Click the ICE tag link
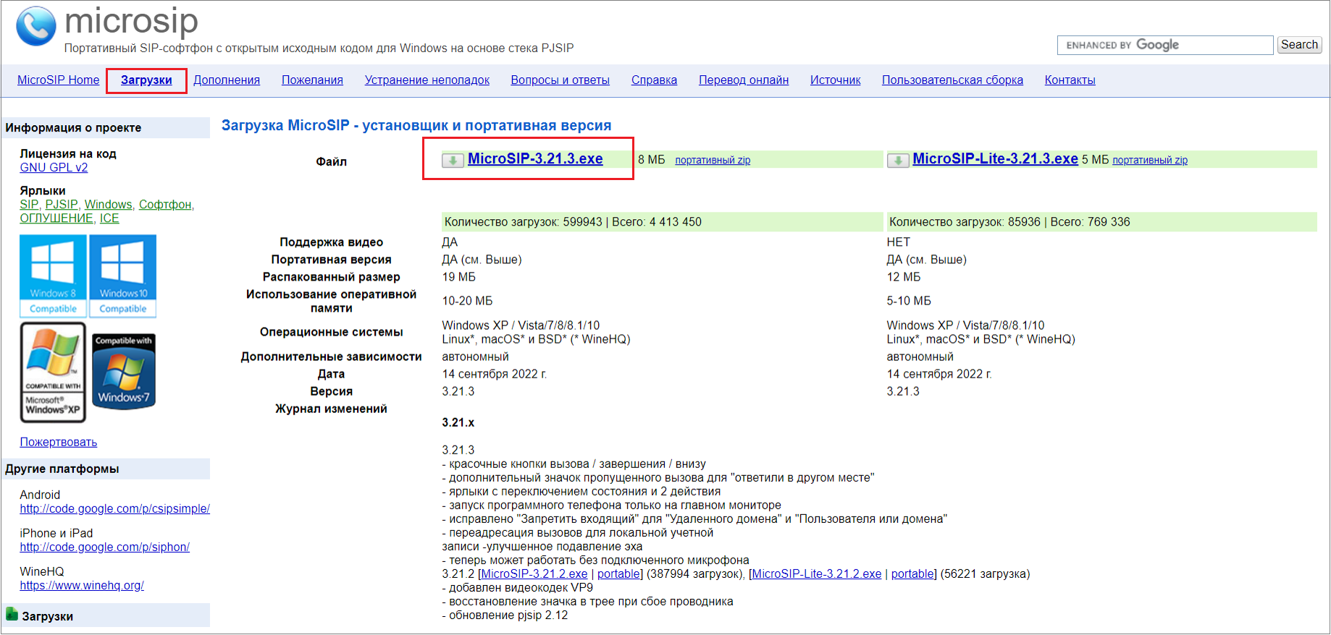The image size is (1331, 635). pyautogui.click(x=109, y=218)
